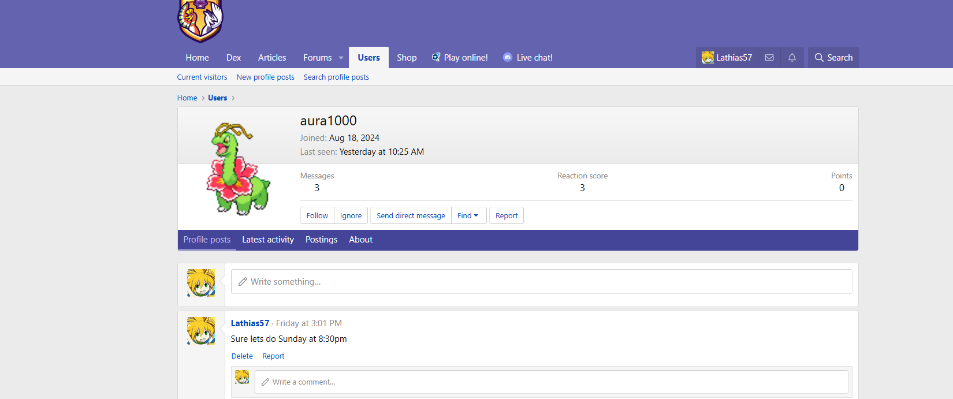Open the Find dropdown menu

pyautogui.click(x=468, y=215)
